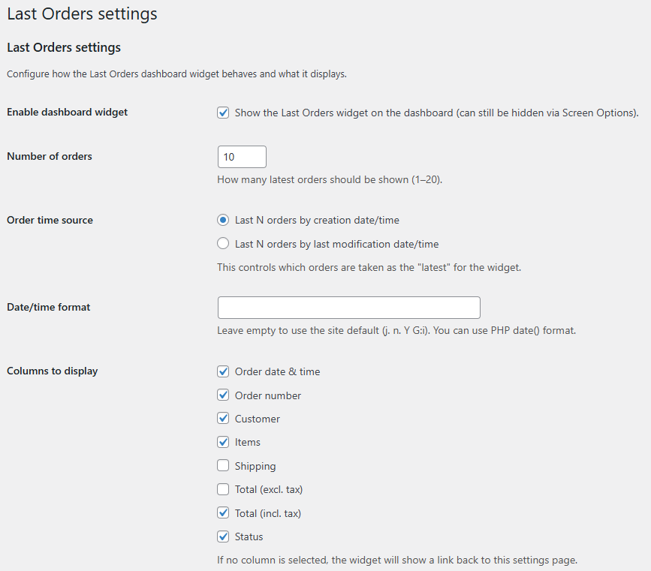Click the Number of orders input field
Image resolution: width=651 pixels, height=571 pixels.
click(242, 157)
